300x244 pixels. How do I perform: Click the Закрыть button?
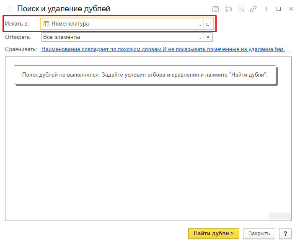259,234
